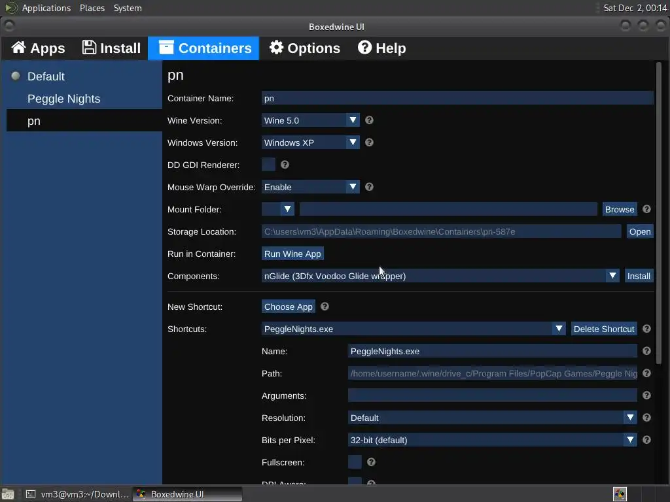670x502 pixels.
Task: Switch to the Apps tab
Action: [39, 48]
